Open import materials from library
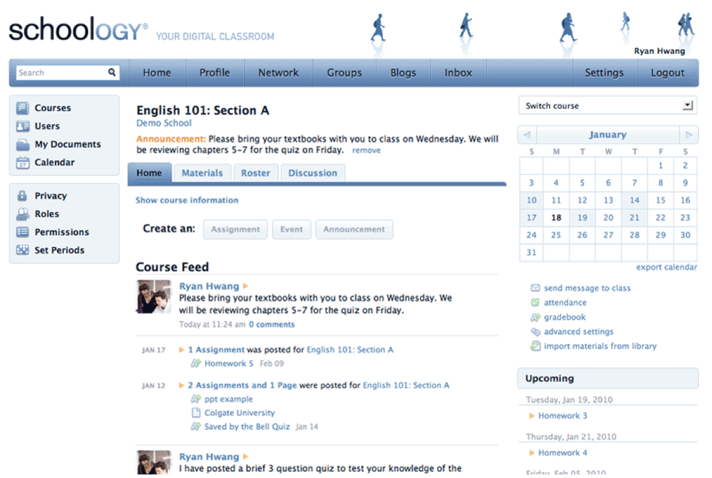 coord(534,346)
